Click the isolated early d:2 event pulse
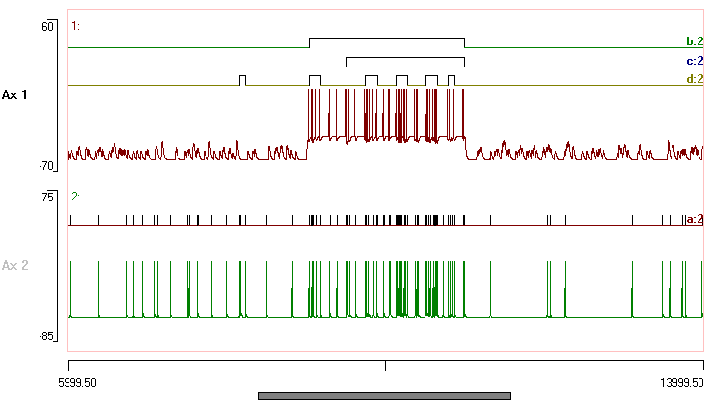713x400 pixels. [242, 79]
